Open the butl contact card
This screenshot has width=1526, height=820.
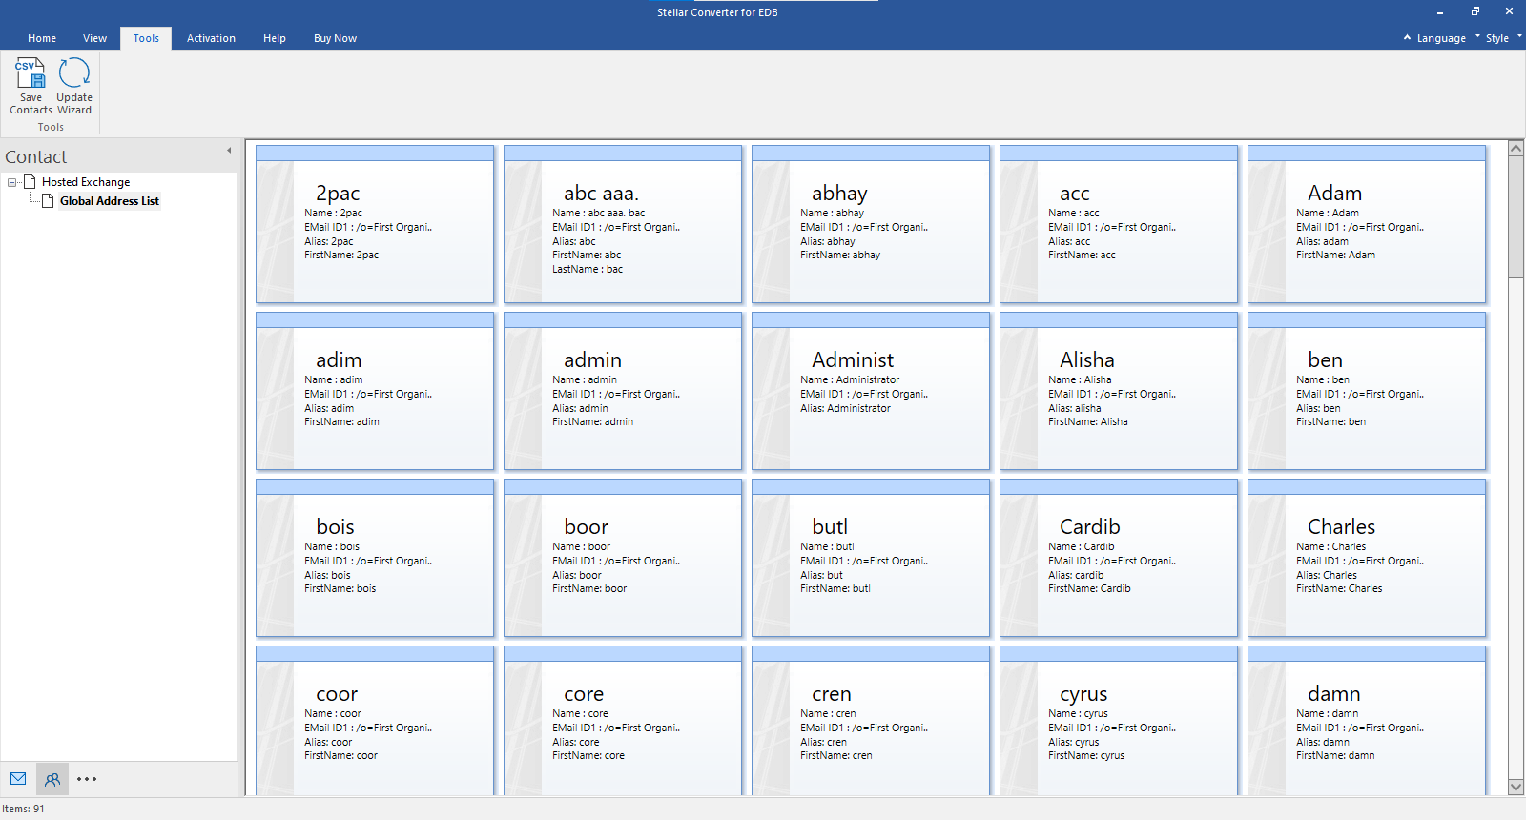click(x=871, y=558)
